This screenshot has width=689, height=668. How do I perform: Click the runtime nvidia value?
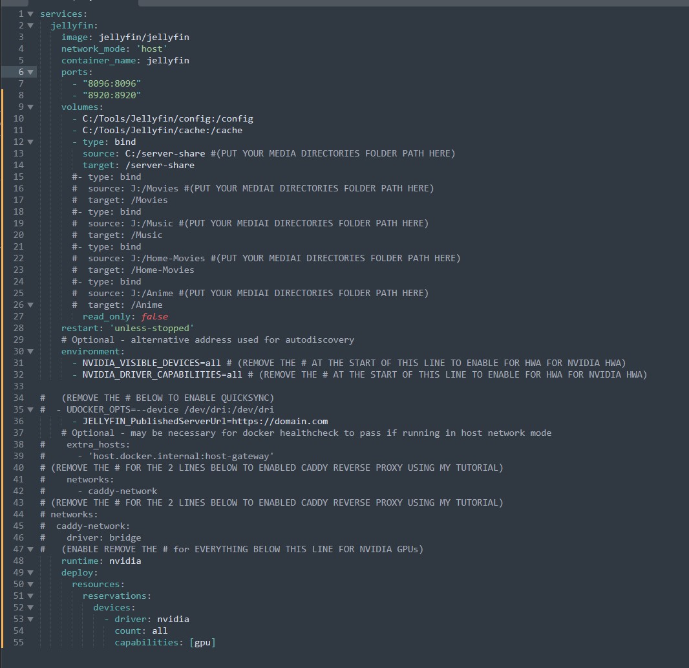[x=125, y=561]
